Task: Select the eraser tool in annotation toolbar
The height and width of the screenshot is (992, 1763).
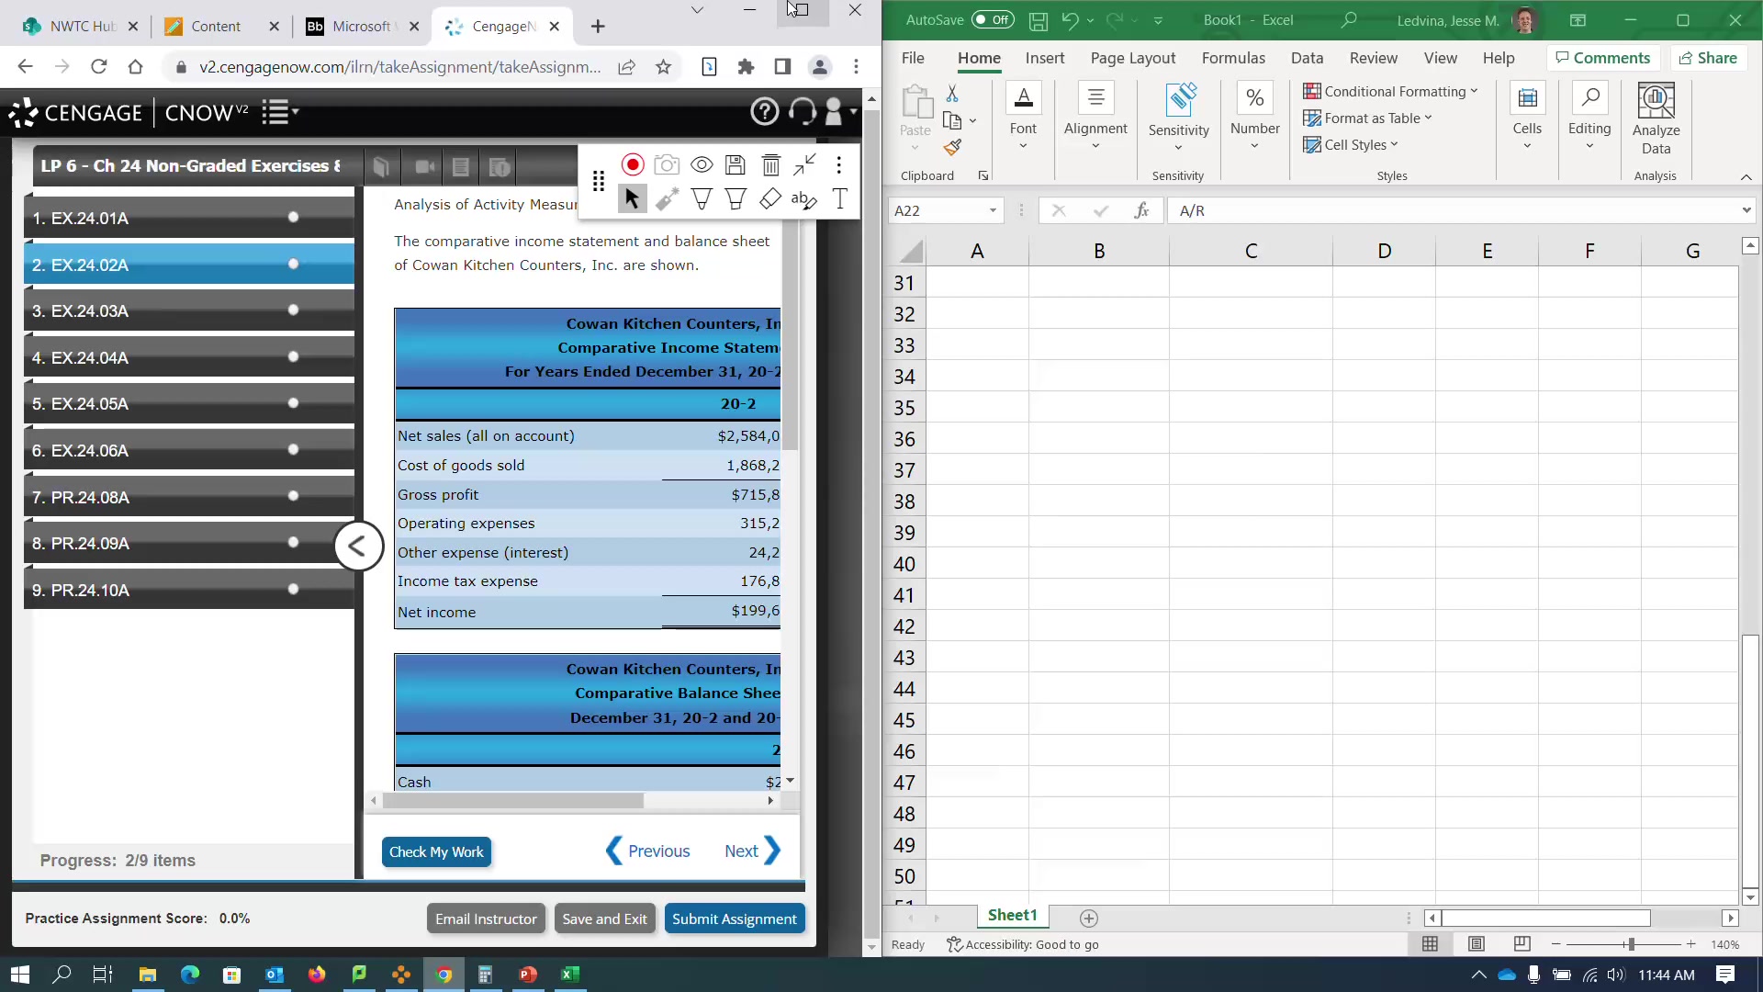Action: tap(770, 198)
